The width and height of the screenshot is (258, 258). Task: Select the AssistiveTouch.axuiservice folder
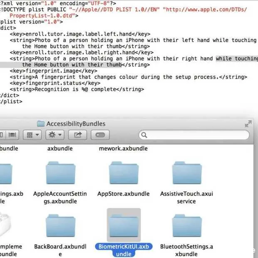pos(187,173)
